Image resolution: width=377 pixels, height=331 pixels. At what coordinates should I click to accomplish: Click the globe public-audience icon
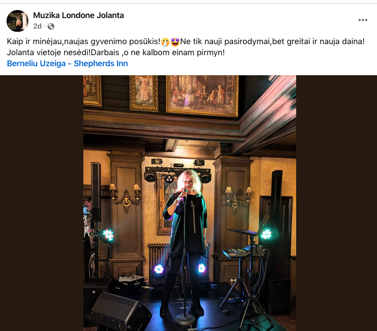click(x=51, y=26)
